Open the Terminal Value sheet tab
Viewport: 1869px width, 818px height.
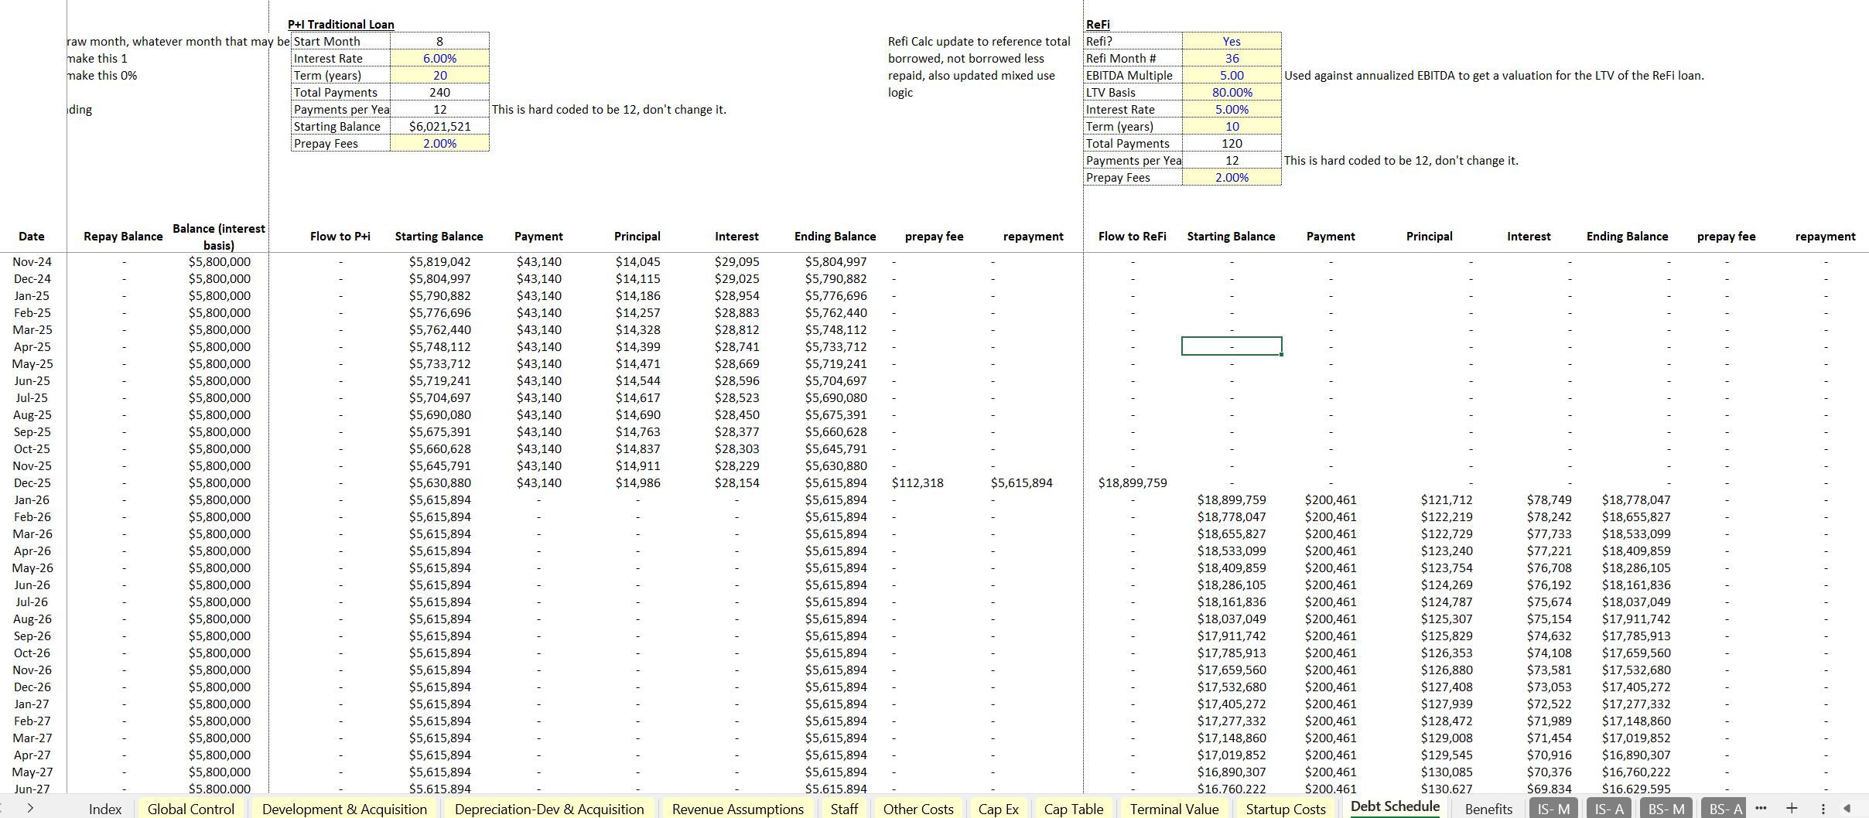[1174, 809]
